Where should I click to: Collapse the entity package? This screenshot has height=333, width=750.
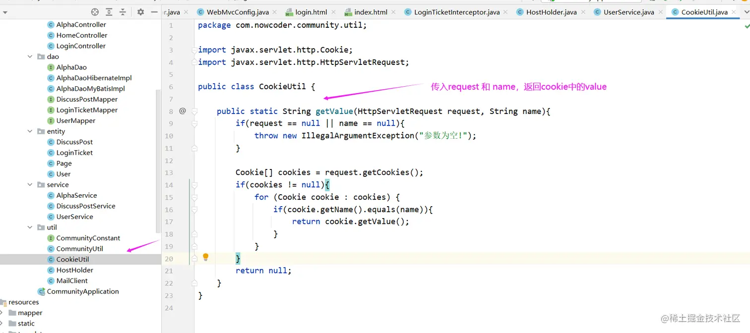tap(30, 131)
